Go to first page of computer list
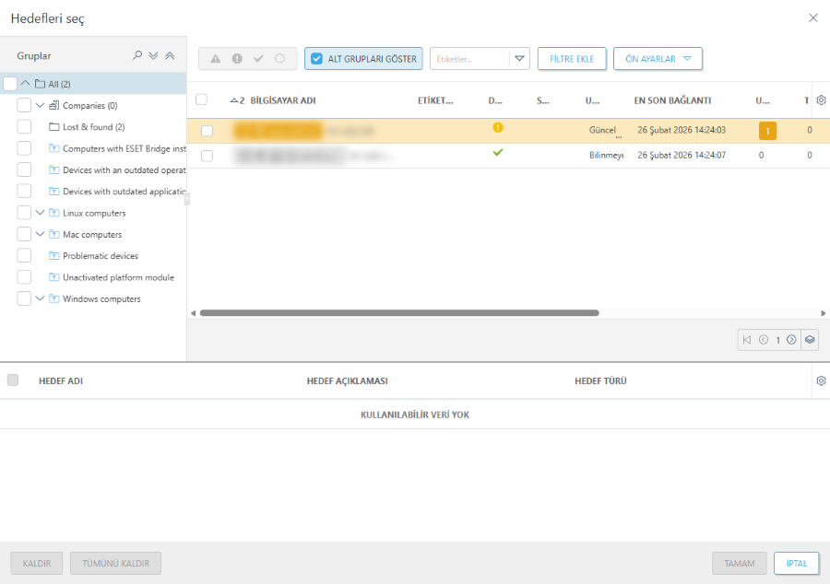Viewport: 830px width, 584px height. click(x=747, y=340)
